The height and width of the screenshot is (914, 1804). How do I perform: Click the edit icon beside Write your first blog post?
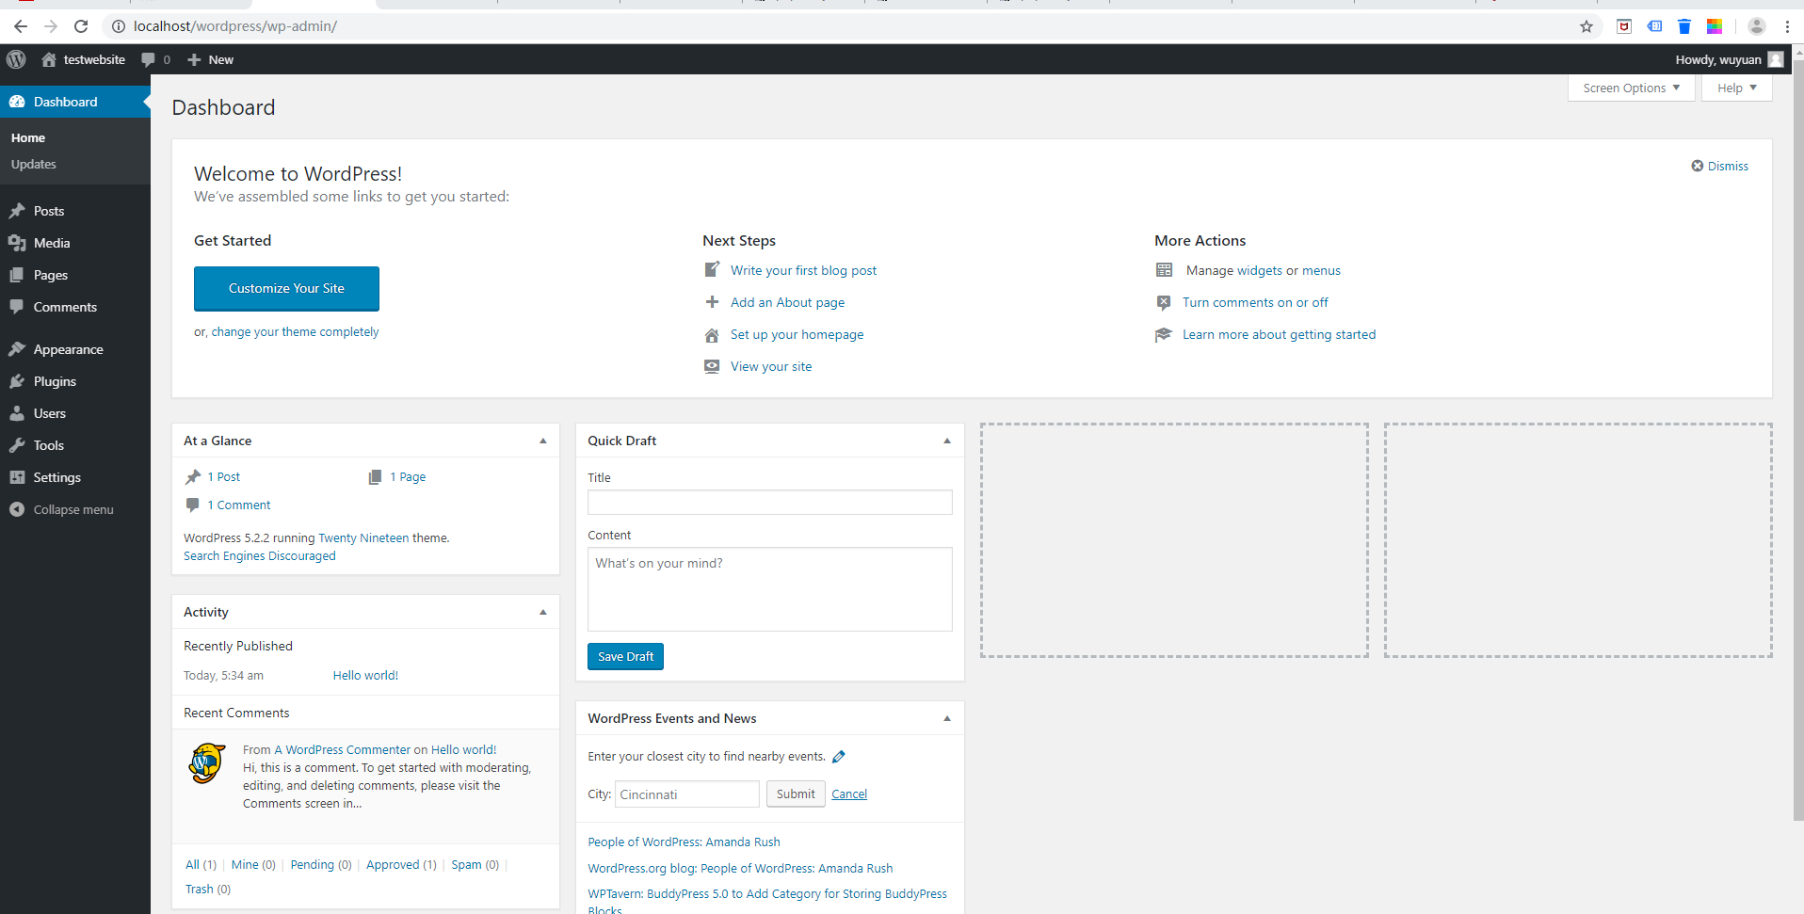pos(712,270)
